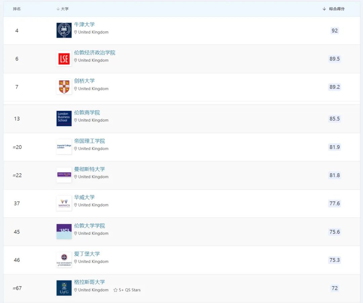Click the Warwick University logo
The image size is (363, 303).
click(64, 203)
